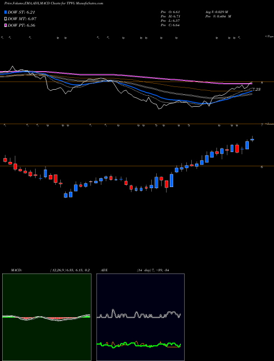Click the 'MACD:' panel heading
Screen dimensions: 274x361
(16, 270)
